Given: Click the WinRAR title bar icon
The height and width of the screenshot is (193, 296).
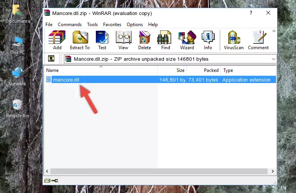Looking at the screenshot, I should (47, 13).
